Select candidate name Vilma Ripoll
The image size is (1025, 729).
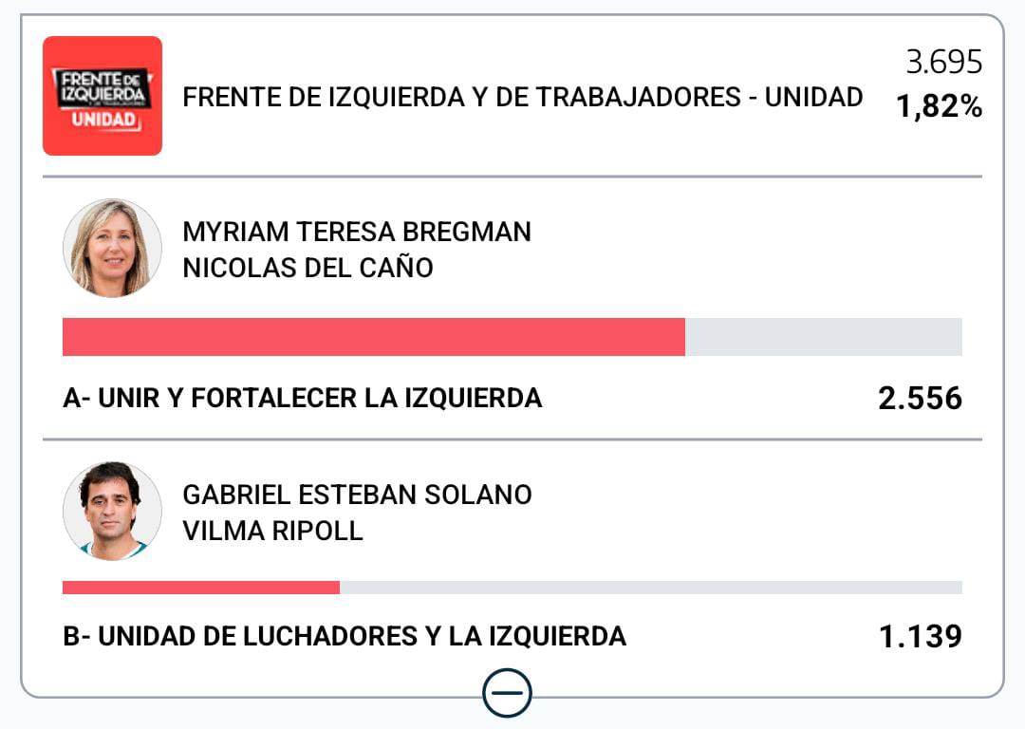tap(272, 531)
